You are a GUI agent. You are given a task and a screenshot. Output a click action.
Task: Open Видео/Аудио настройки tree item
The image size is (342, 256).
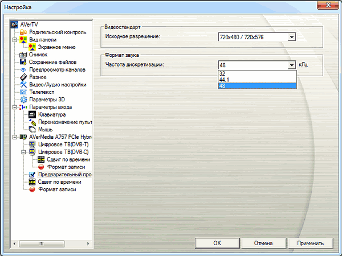[58, 85]
